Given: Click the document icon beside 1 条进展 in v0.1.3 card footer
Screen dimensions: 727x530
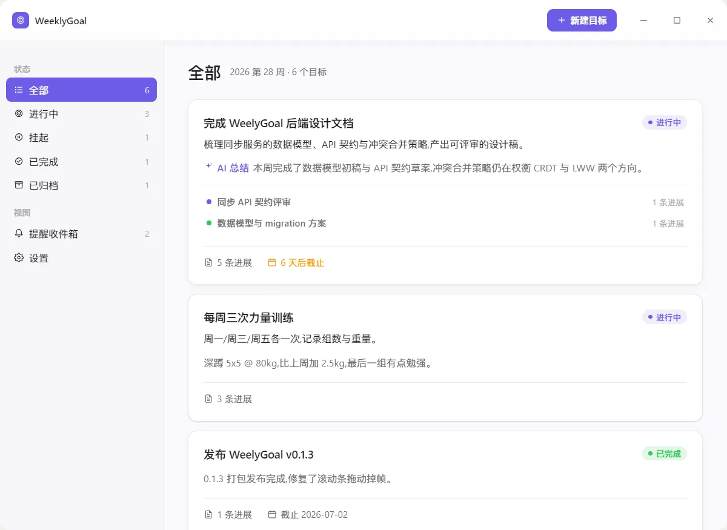Looking at the screenshot, I should [208, 515].
